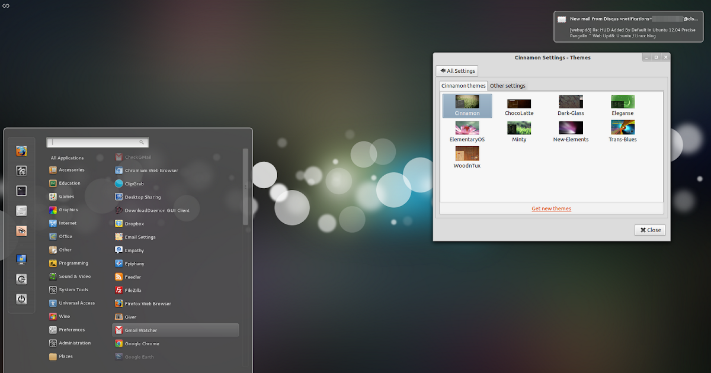
Task: Close the Themes window with Close button
Action: [649, 230]
